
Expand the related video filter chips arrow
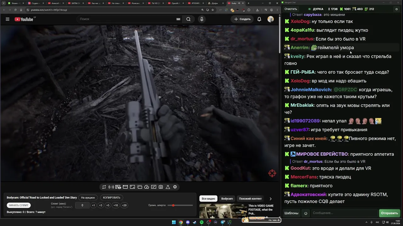tap(270, 199)
